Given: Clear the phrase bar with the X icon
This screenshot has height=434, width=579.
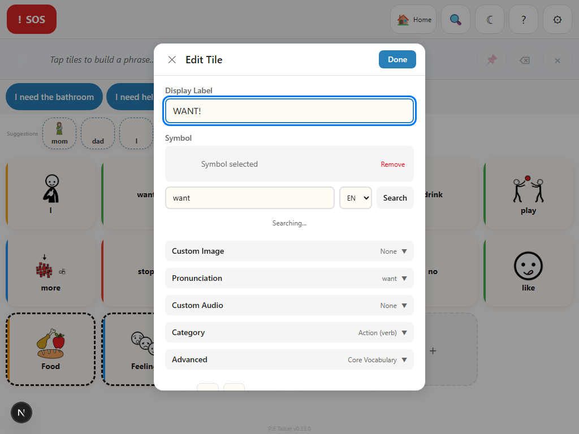Looking at the screenshot, I should coord(558,60).
